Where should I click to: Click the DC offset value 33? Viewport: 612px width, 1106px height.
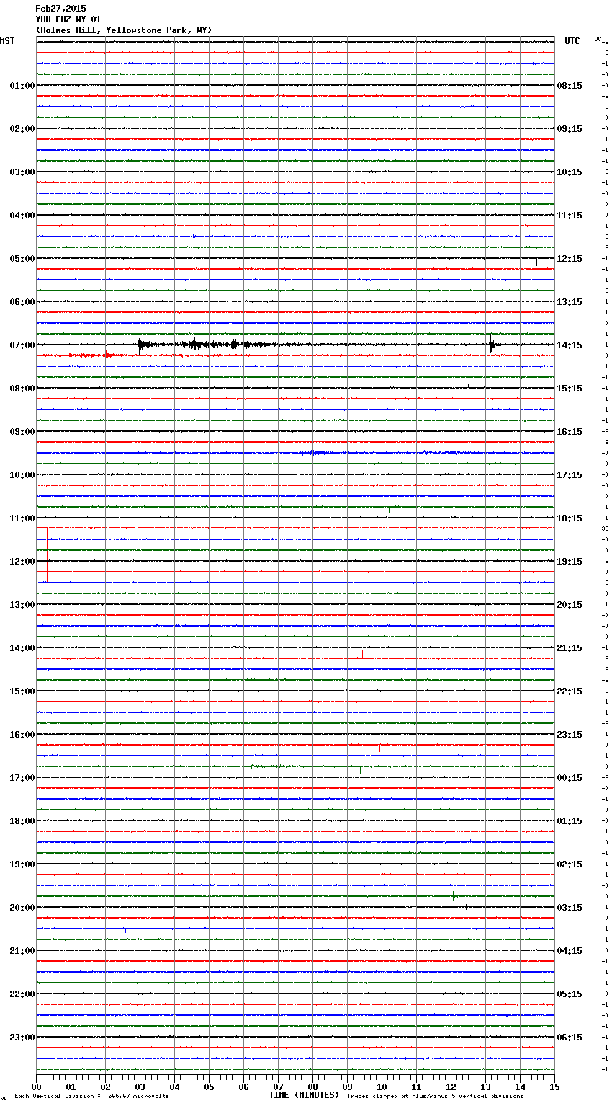pos(605,529)
